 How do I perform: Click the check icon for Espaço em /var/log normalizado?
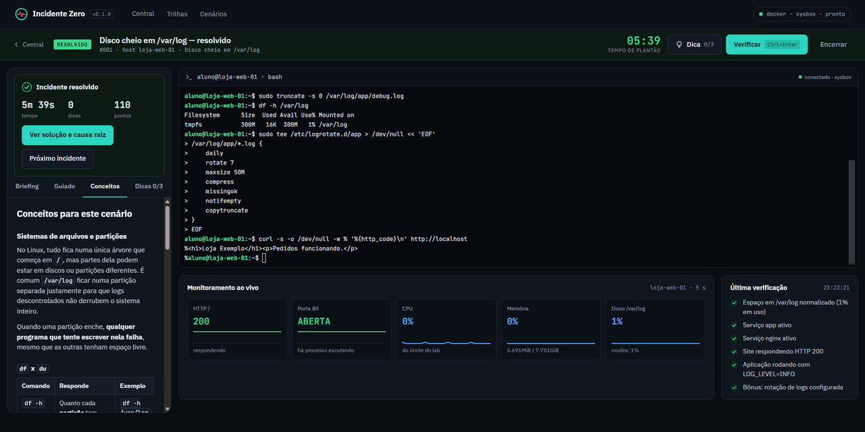tap(735, 303)
